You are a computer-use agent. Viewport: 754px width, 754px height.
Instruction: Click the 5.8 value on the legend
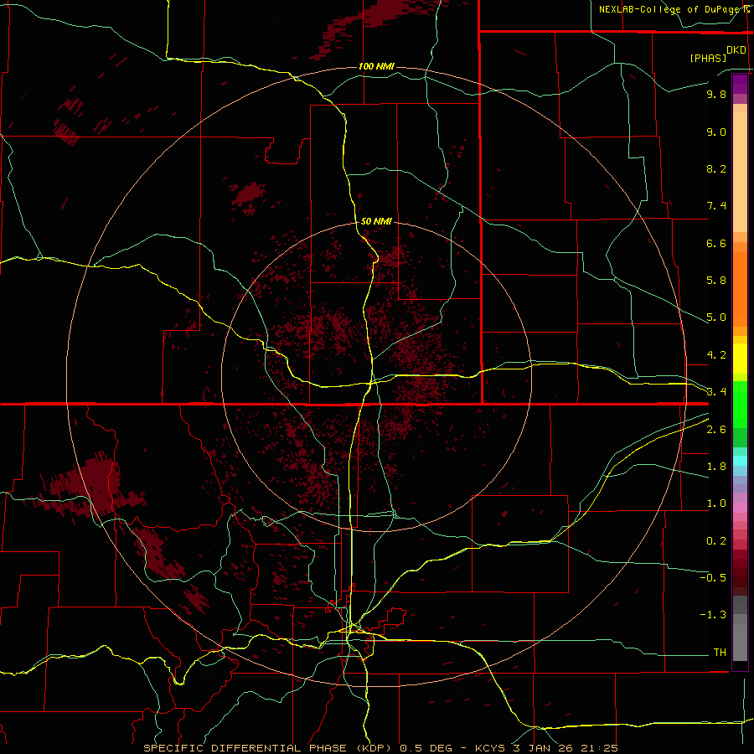click(716, 280)
